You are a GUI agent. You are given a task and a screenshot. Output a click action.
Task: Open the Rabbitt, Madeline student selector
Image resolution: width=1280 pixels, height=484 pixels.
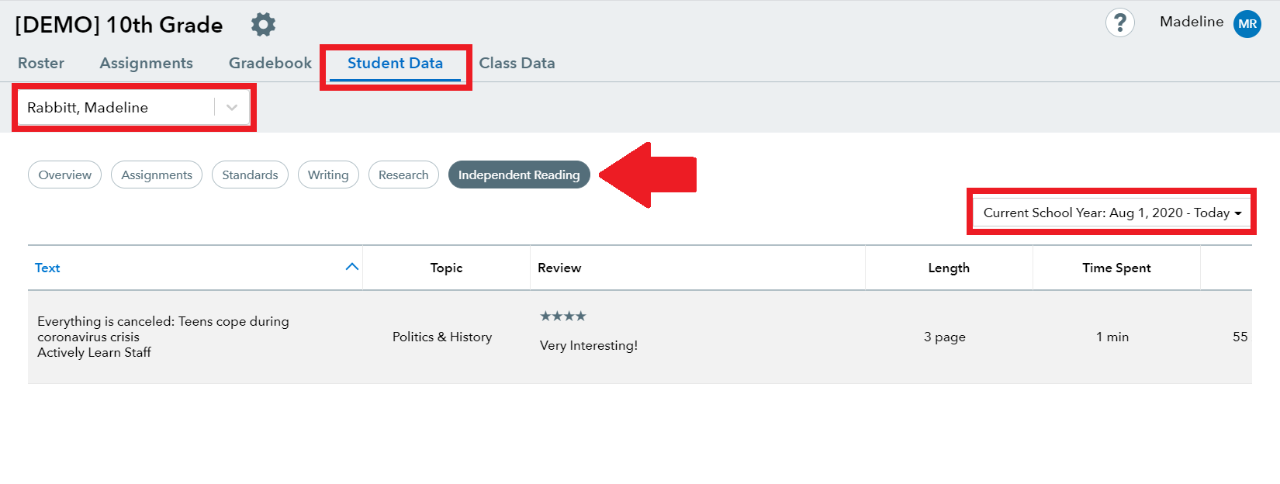tap(133, 107)
